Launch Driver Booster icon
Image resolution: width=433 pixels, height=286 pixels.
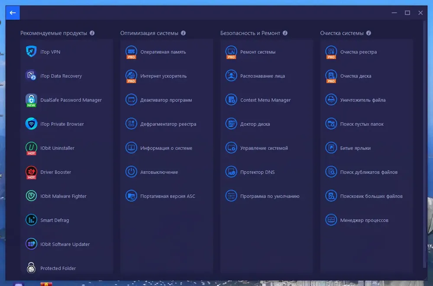tap(31, 172)
